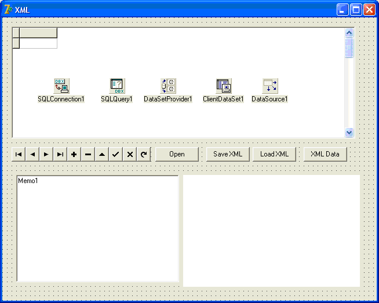
Task: Delete record using the minus button
Action: (x=88, y=154)
